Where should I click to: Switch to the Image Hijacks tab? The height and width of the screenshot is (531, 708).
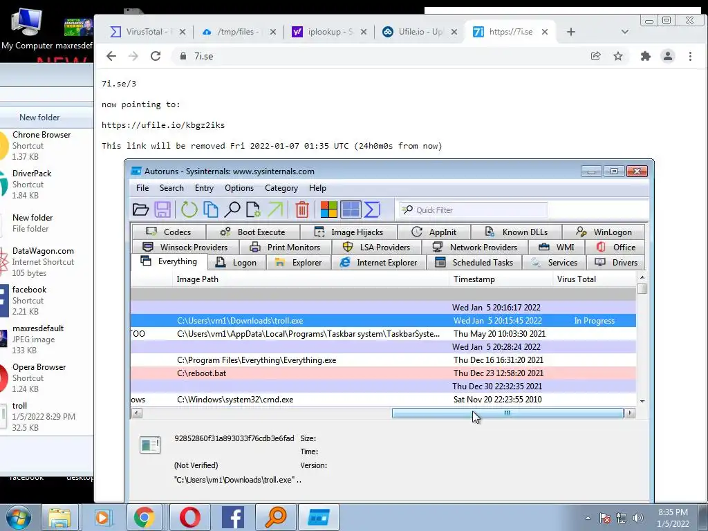coord(348,232)
